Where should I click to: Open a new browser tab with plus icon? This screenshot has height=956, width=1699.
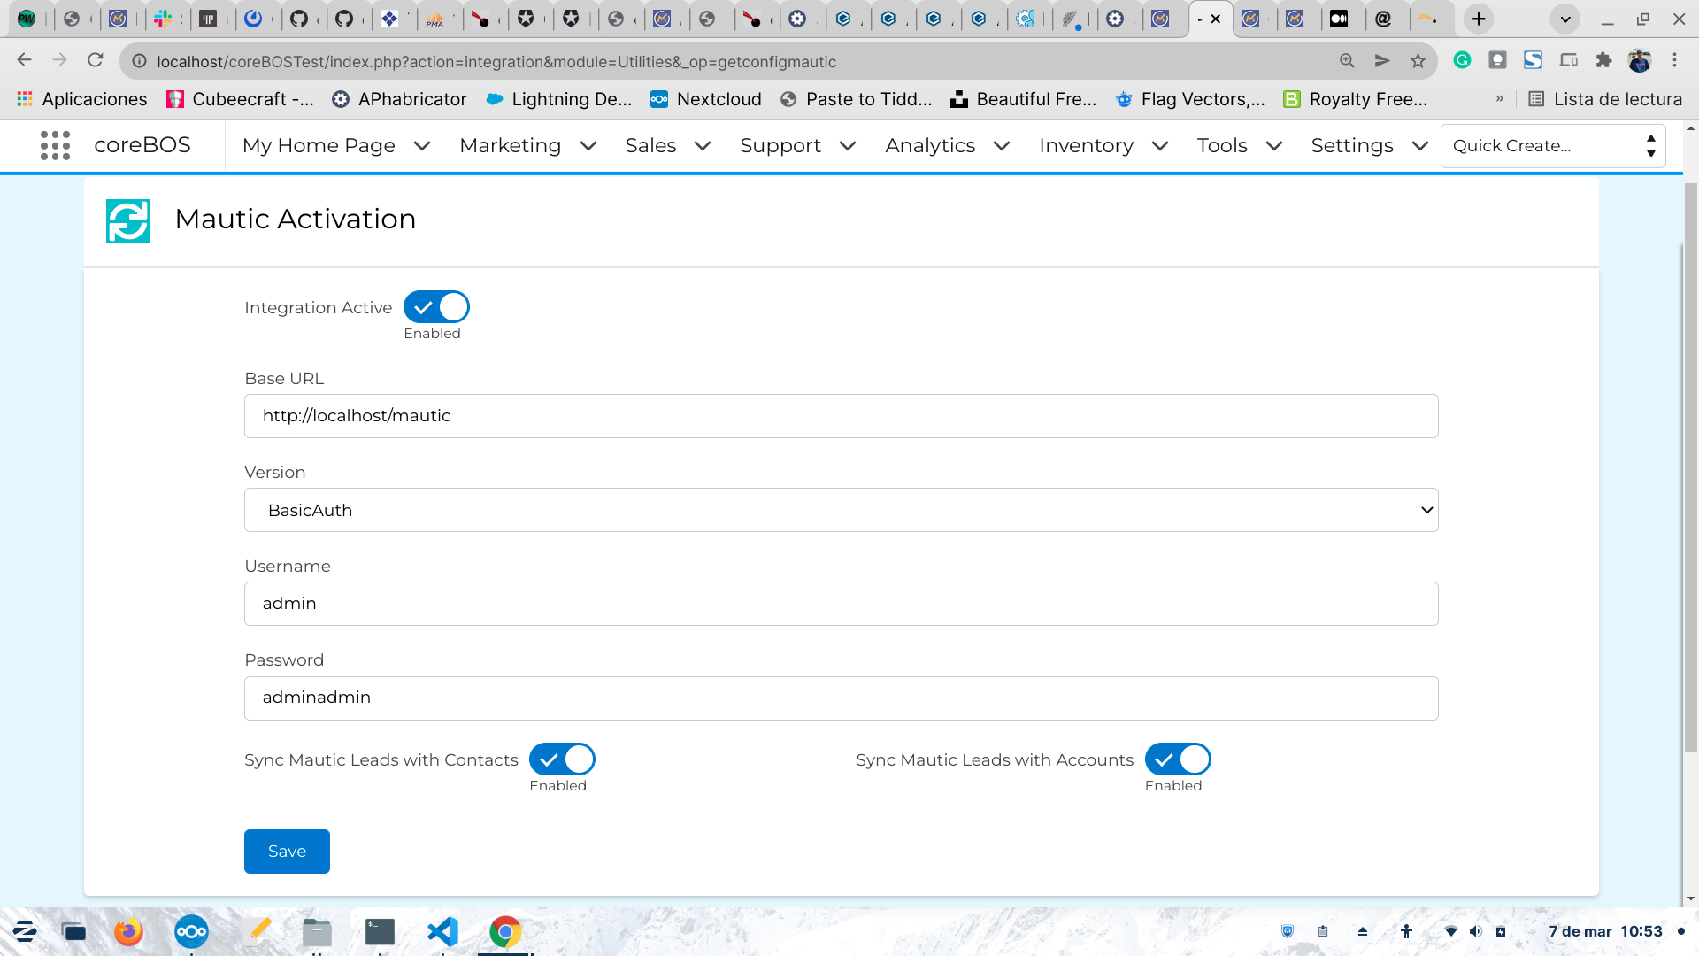click(x=1479, y=19)
